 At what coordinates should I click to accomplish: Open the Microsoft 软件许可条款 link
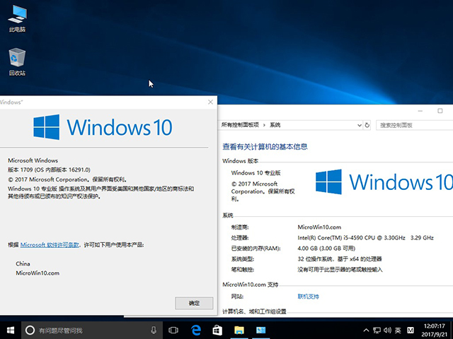pyautogui.click(x=50, y=244)
